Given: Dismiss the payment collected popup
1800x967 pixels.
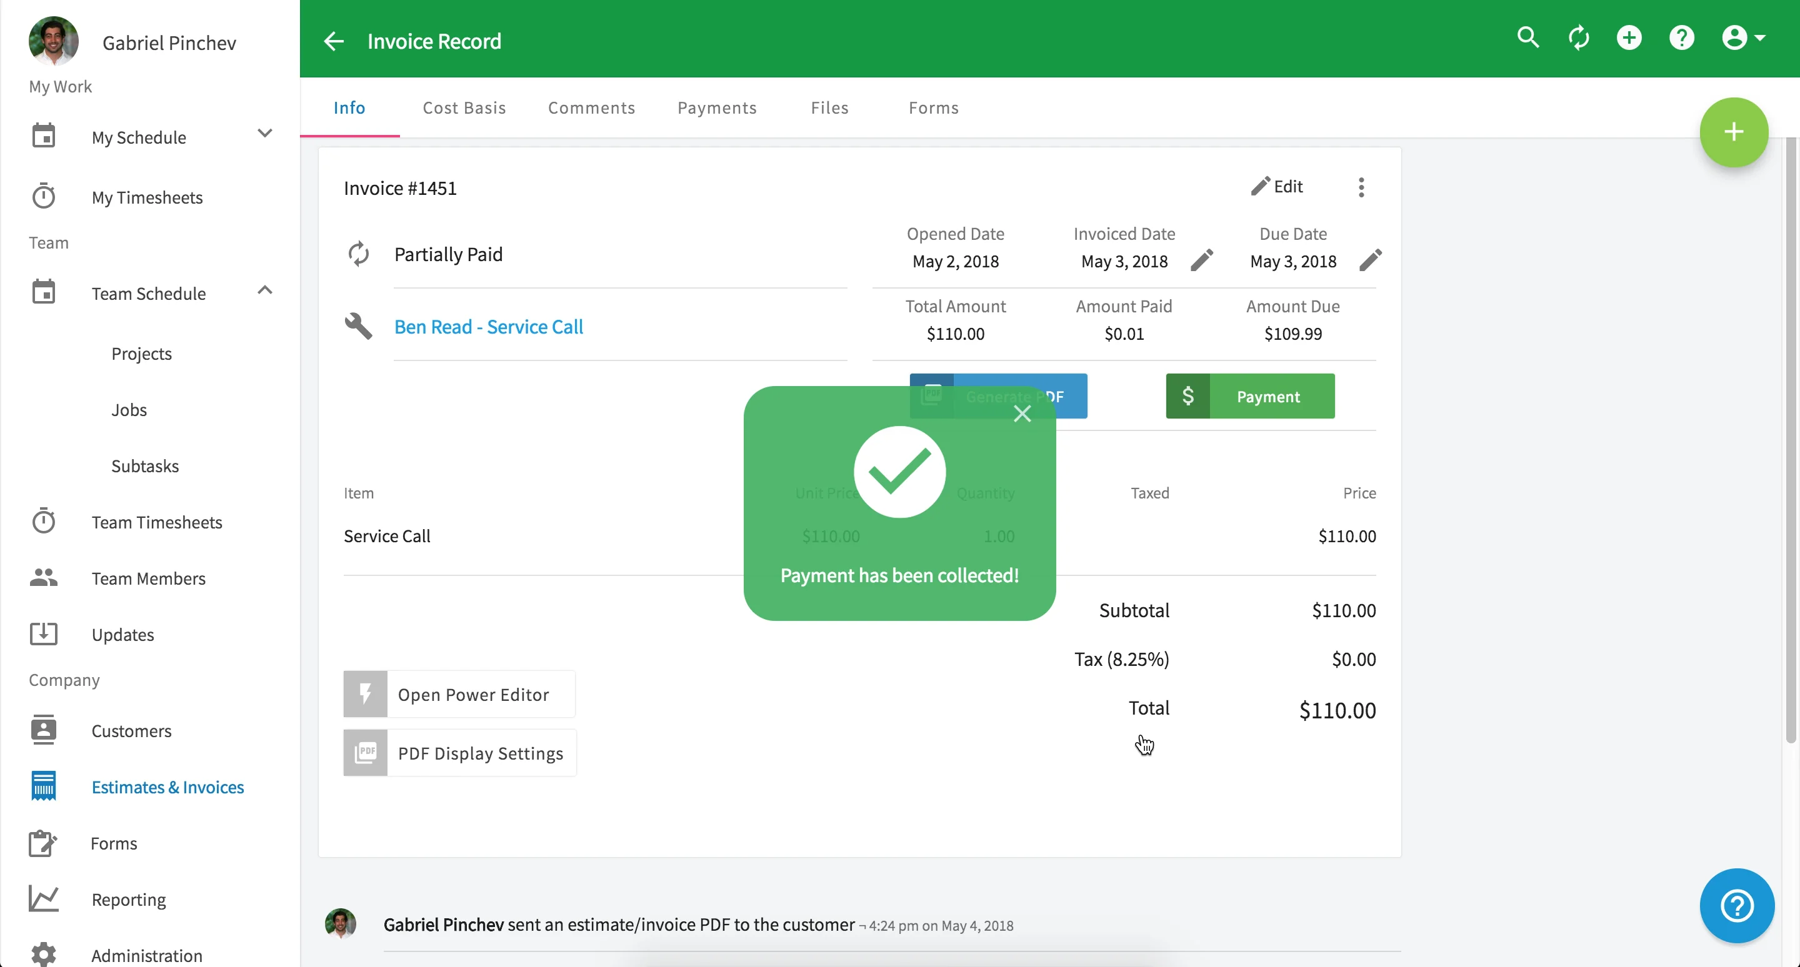Looking at the screenshot, I should pyautogui.click(x=1022, y=414).
